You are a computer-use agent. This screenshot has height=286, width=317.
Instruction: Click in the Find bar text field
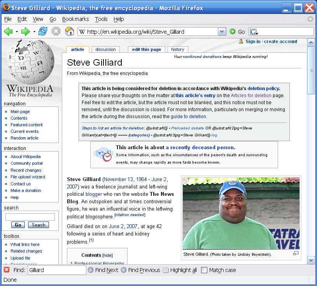57,270
